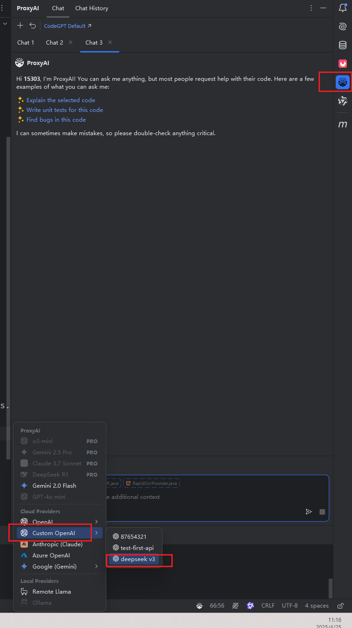This screenshot has width=352, height=628.
Task: Click the undo arrow icon beside plus
Action: point(33,26)
